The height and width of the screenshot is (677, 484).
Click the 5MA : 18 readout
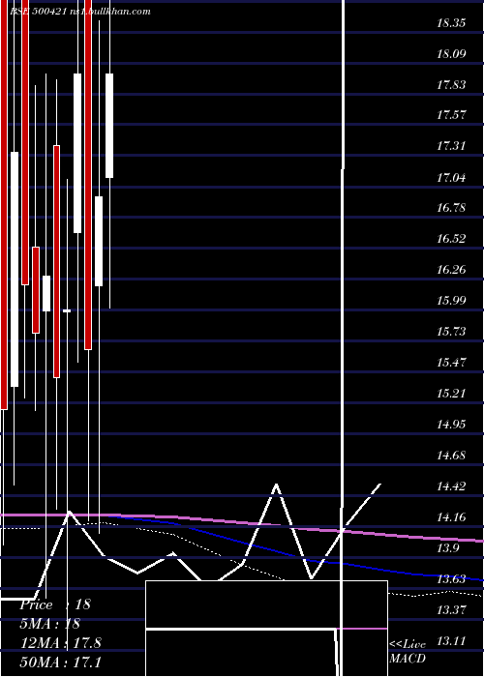tap(50, 624)
